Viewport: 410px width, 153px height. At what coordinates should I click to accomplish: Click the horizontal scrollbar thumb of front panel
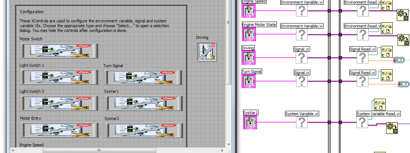pos(99,150)
